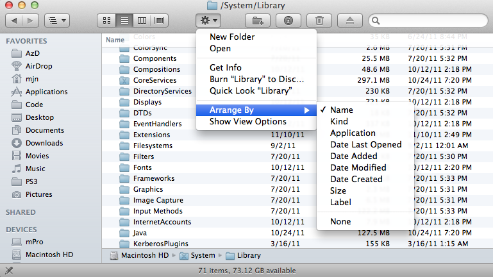Viewport: 493px width, 277px height.
Task: Arrange items by Kind
Action: pos(365,122)
